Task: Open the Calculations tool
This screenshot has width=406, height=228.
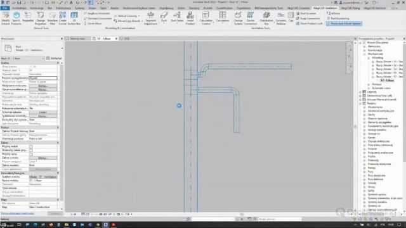Action: point(223,18)
